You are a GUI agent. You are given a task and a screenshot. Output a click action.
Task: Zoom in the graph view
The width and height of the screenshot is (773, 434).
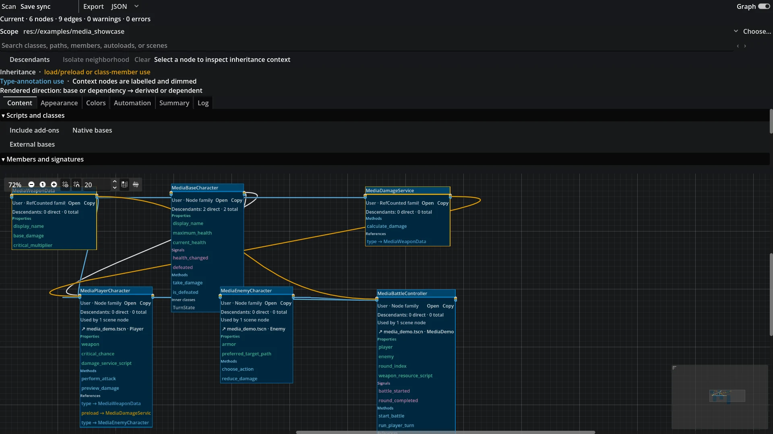coord(54,184)
